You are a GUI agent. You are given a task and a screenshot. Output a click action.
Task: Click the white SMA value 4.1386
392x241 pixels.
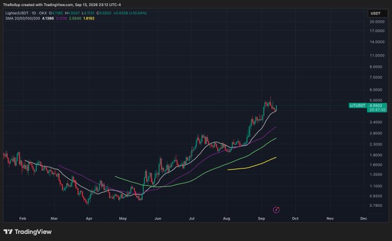(x=48, y=18)
